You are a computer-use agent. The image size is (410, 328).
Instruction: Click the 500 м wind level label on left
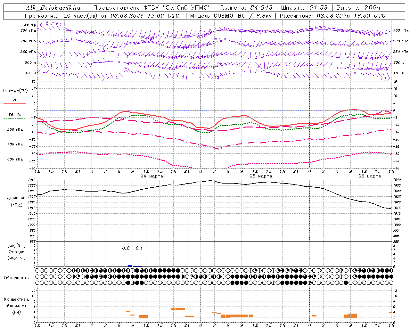point(30,62)
